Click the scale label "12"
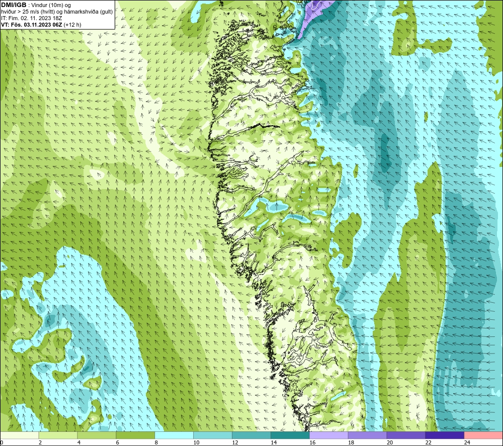 pos(235,442)
